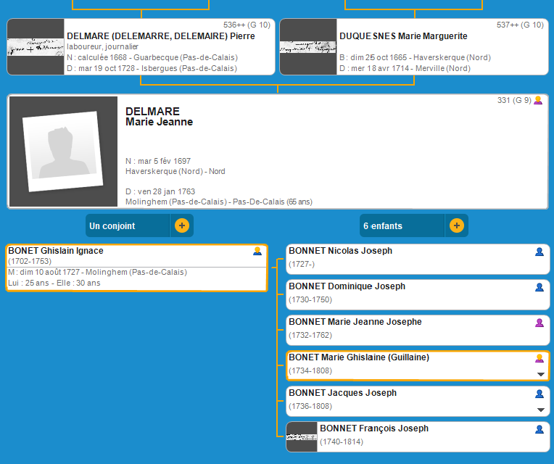Click plus icon next to Un conjoint
The width and height of the screenshot is (554, 464).
tap(181, 225)
